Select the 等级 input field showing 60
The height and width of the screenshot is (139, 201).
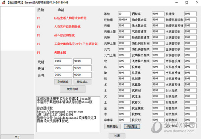pos(124,14)
